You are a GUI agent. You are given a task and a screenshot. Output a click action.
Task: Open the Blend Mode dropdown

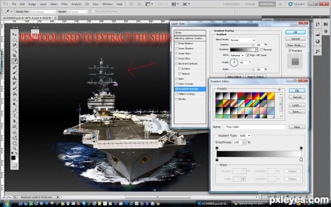point(243,40)
